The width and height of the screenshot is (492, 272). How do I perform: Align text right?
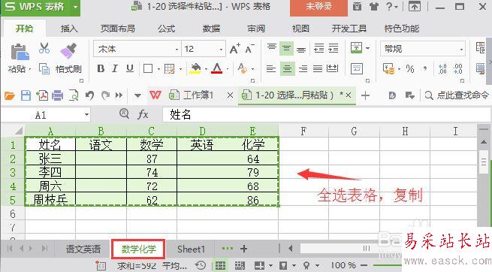click(303, 68)
